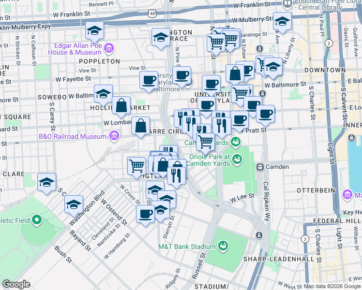Click the Camden station label
This screenshot has height=290, width=362.
(277, 167)
